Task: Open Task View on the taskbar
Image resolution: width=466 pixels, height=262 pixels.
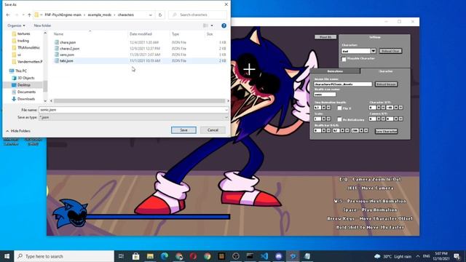Action: pos(121,256)
